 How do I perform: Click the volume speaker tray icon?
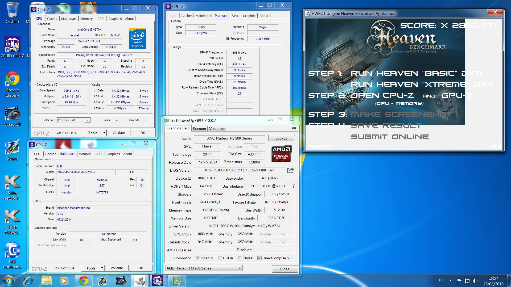tap(475, 281)
